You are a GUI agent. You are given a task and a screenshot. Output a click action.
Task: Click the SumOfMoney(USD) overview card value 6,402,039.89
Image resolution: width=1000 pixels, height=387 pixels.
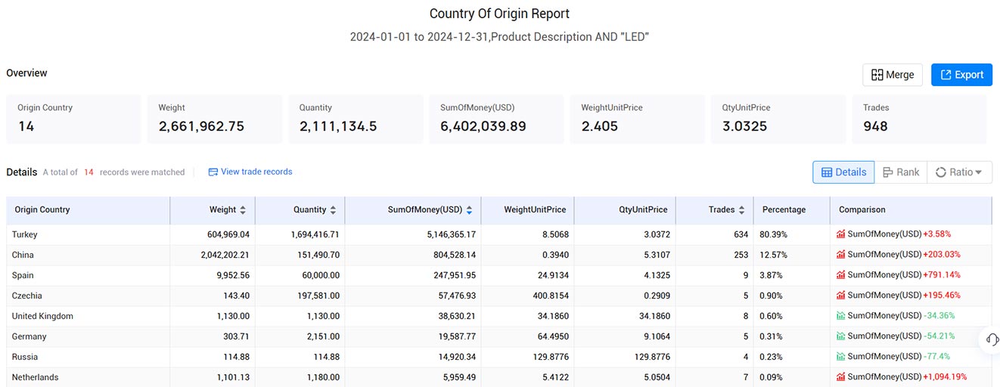(483, 126)
